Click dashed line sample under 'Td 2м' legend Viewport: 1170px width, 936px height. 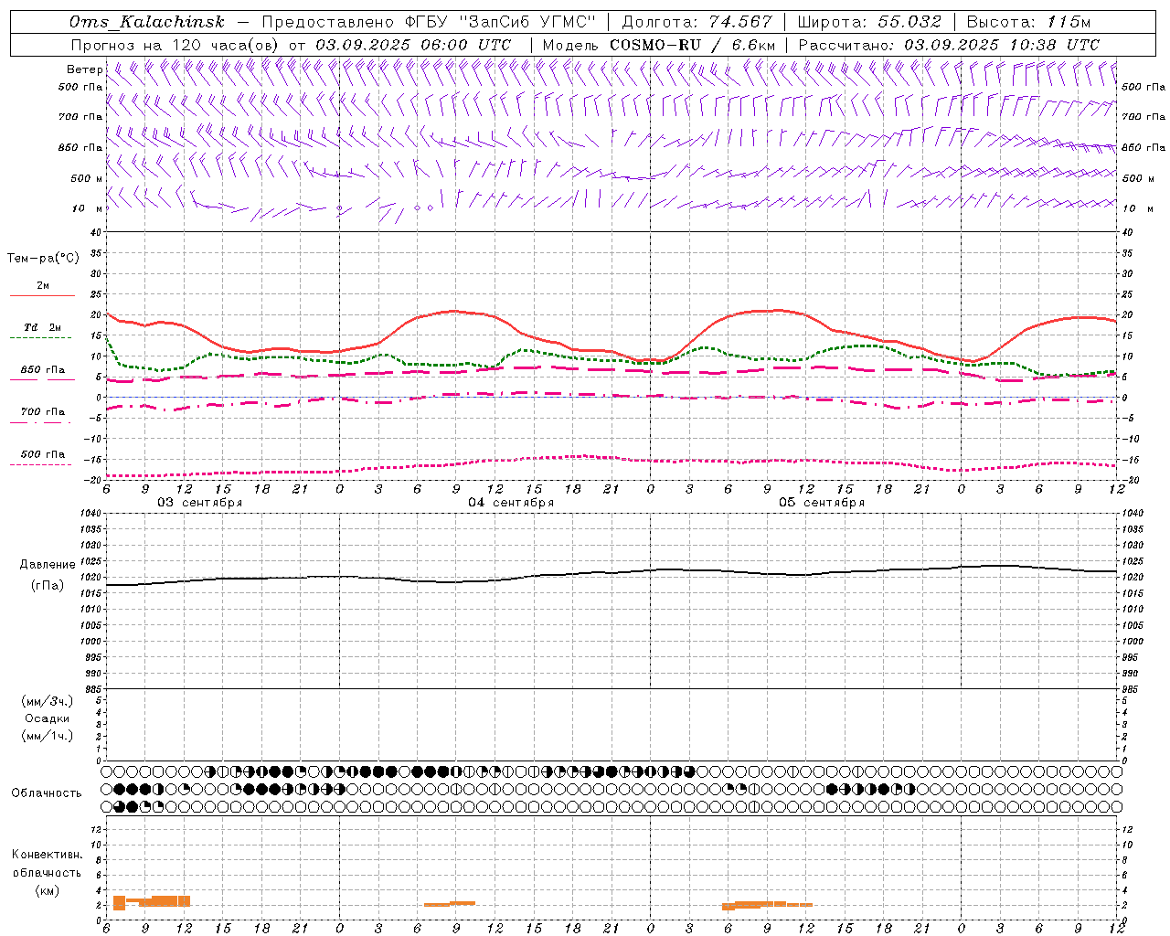(x=41, y=338)
